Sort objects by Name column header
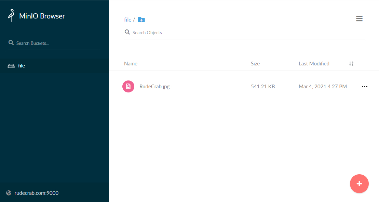The height and width of the screenshot is (202, 379). 131,63
